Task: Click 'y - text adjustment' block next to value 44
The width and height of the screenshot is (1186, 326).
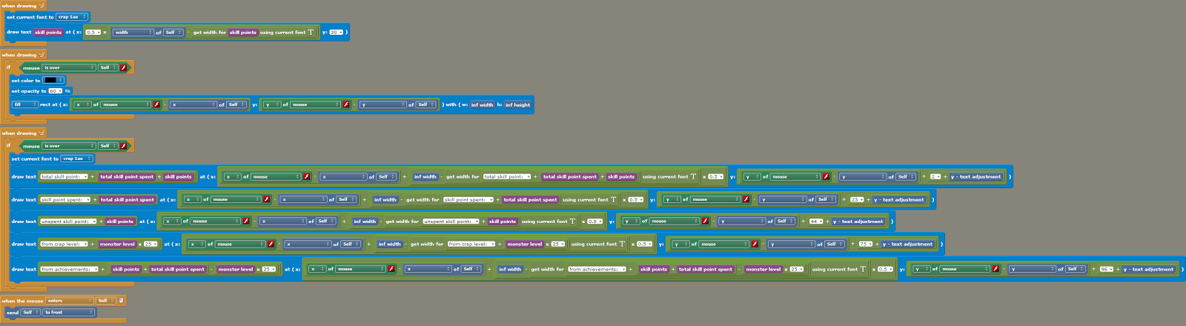Action: [858, 222]
